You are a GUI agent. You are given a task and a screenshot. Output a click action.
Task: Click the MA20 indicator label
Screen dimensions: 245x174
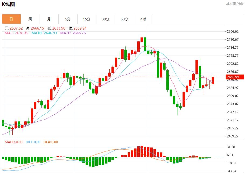click(73, 33)
